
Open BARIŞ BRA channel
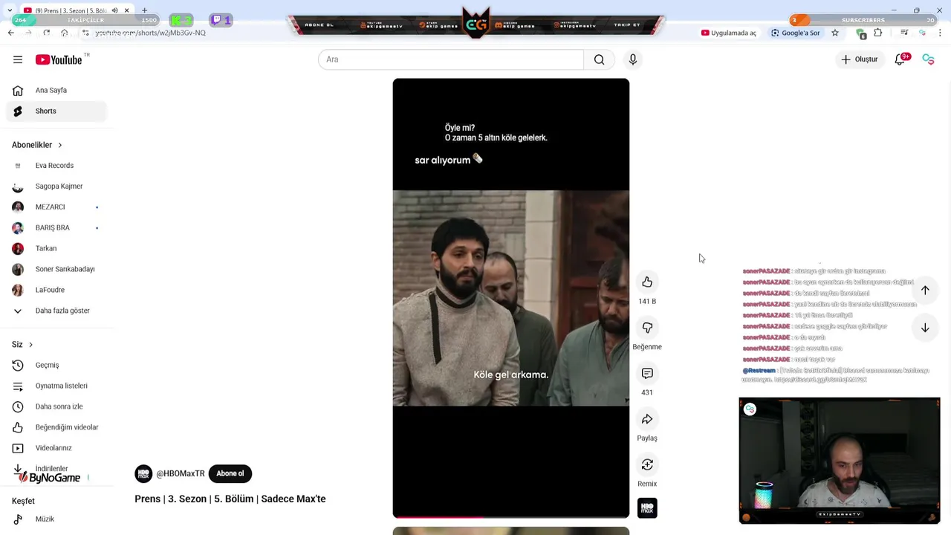click(56, 228)
